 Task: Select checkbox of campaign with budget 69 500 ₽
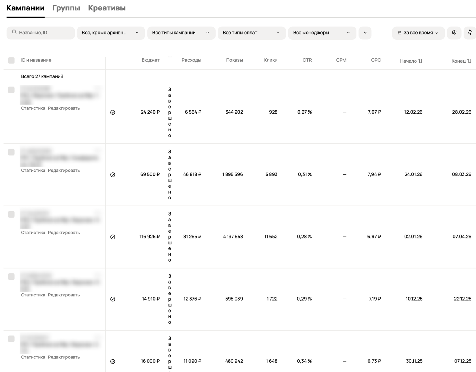pos(11,152)
